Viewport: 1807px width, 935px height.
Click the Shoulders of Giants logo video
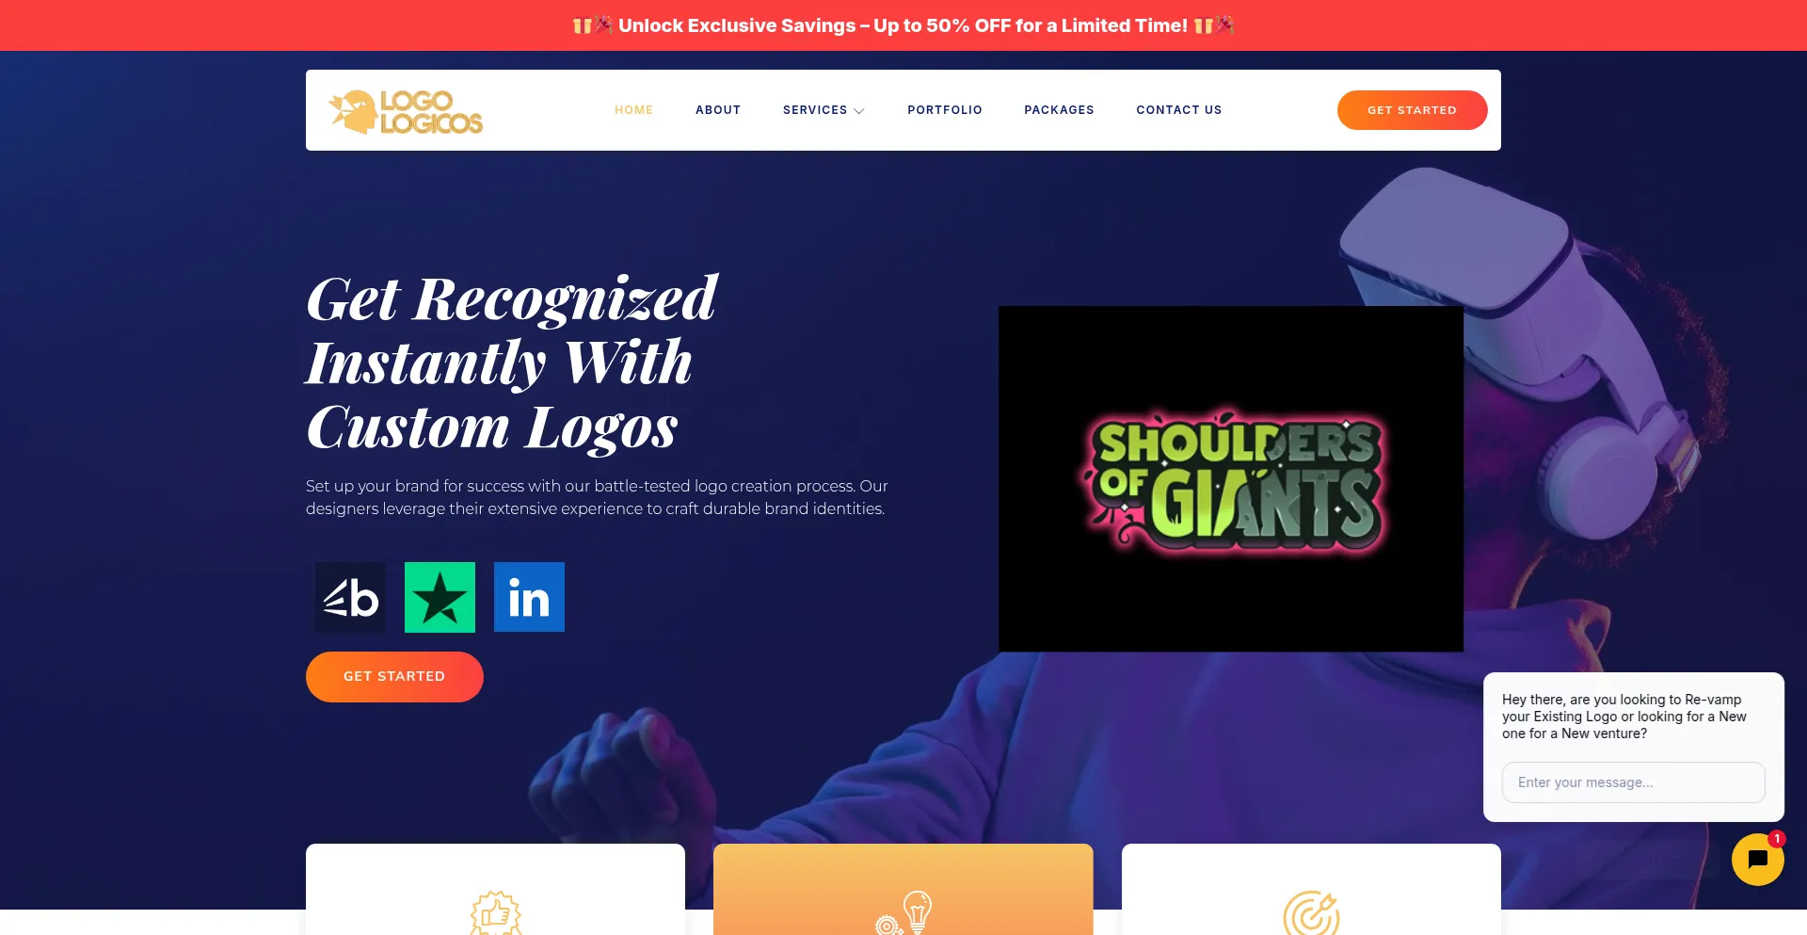click(1231, 478)
